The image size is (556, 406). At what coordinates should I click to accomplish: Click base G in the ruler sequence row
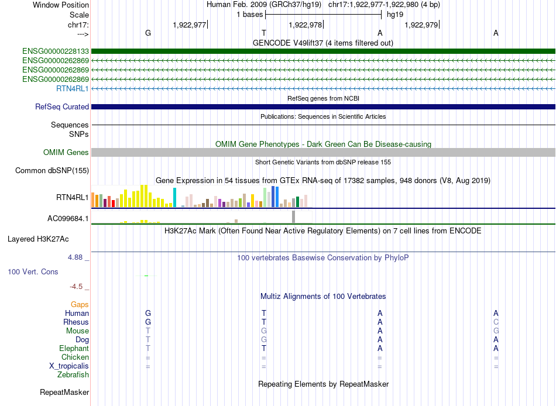click(x=148, y=33)
